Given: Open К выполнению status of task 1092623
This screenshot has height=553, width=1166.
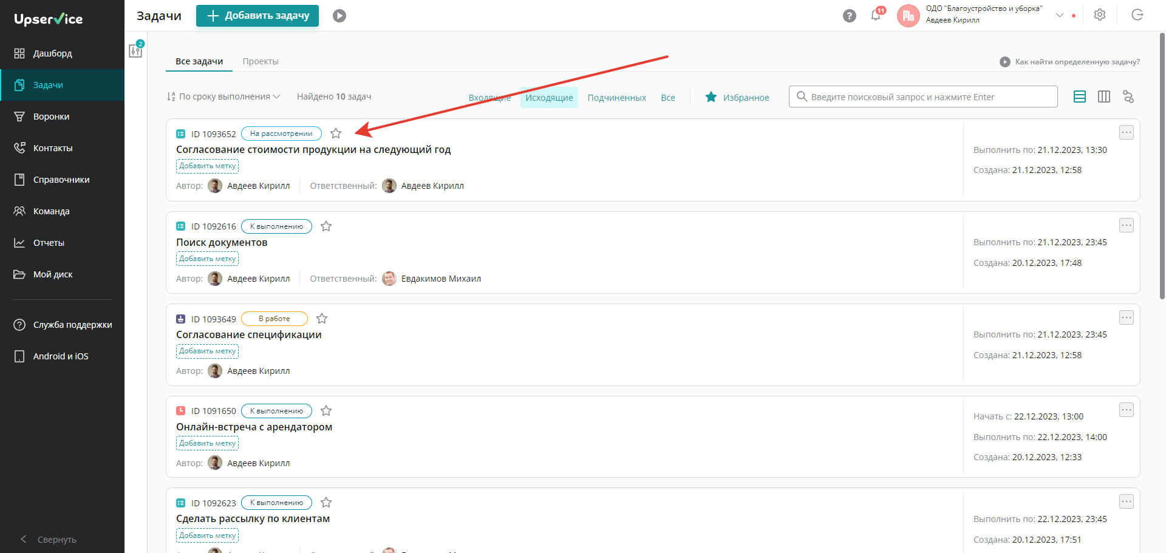Looking at the screenshot, I should click(276, 503).
